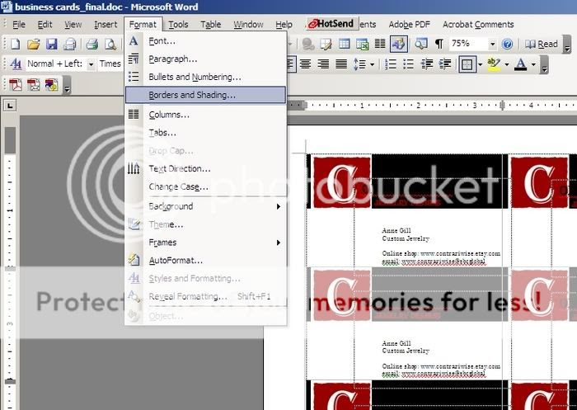Click the 75% zoom input field
This screenshot has height=410, width=577.
467,44
